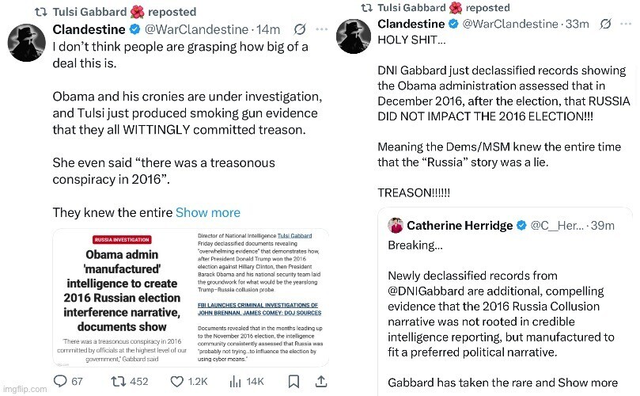Open view analytics showing 14K
This screenshot has width=640, height=396.
pyautogui.click(x=237, y=381)
